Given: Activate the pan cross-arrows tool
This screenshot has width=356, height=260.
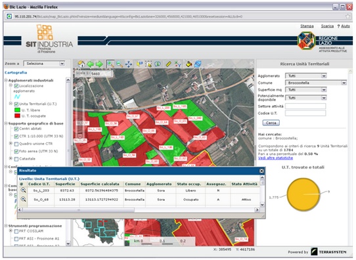Looking at the screenshot, I should click(129, 64).
